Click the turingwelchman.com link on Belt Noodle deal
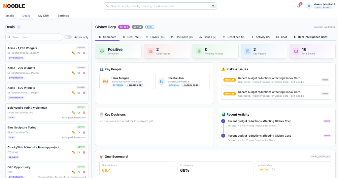 coord(74,118)
